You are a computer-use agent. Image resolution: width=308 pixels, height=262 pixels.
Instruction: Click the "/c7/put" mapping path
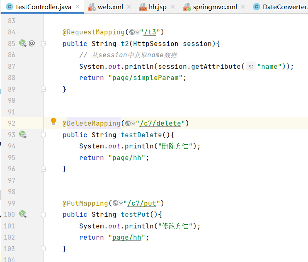pos(142,203)
